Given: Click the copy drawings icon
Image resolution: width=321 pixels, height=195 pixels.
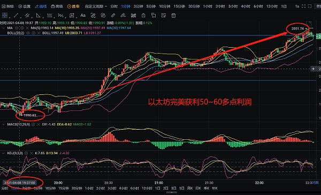Looking at the screenshot, I should pos(154,16).
